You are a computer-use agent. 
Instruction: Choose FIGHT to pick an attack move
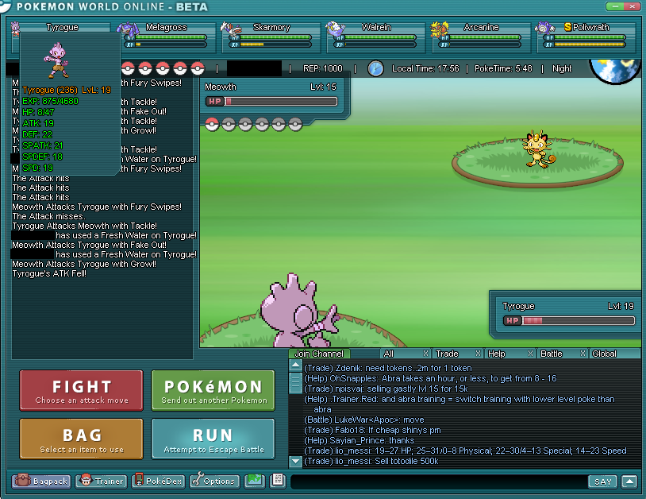[x=81, y=391]
